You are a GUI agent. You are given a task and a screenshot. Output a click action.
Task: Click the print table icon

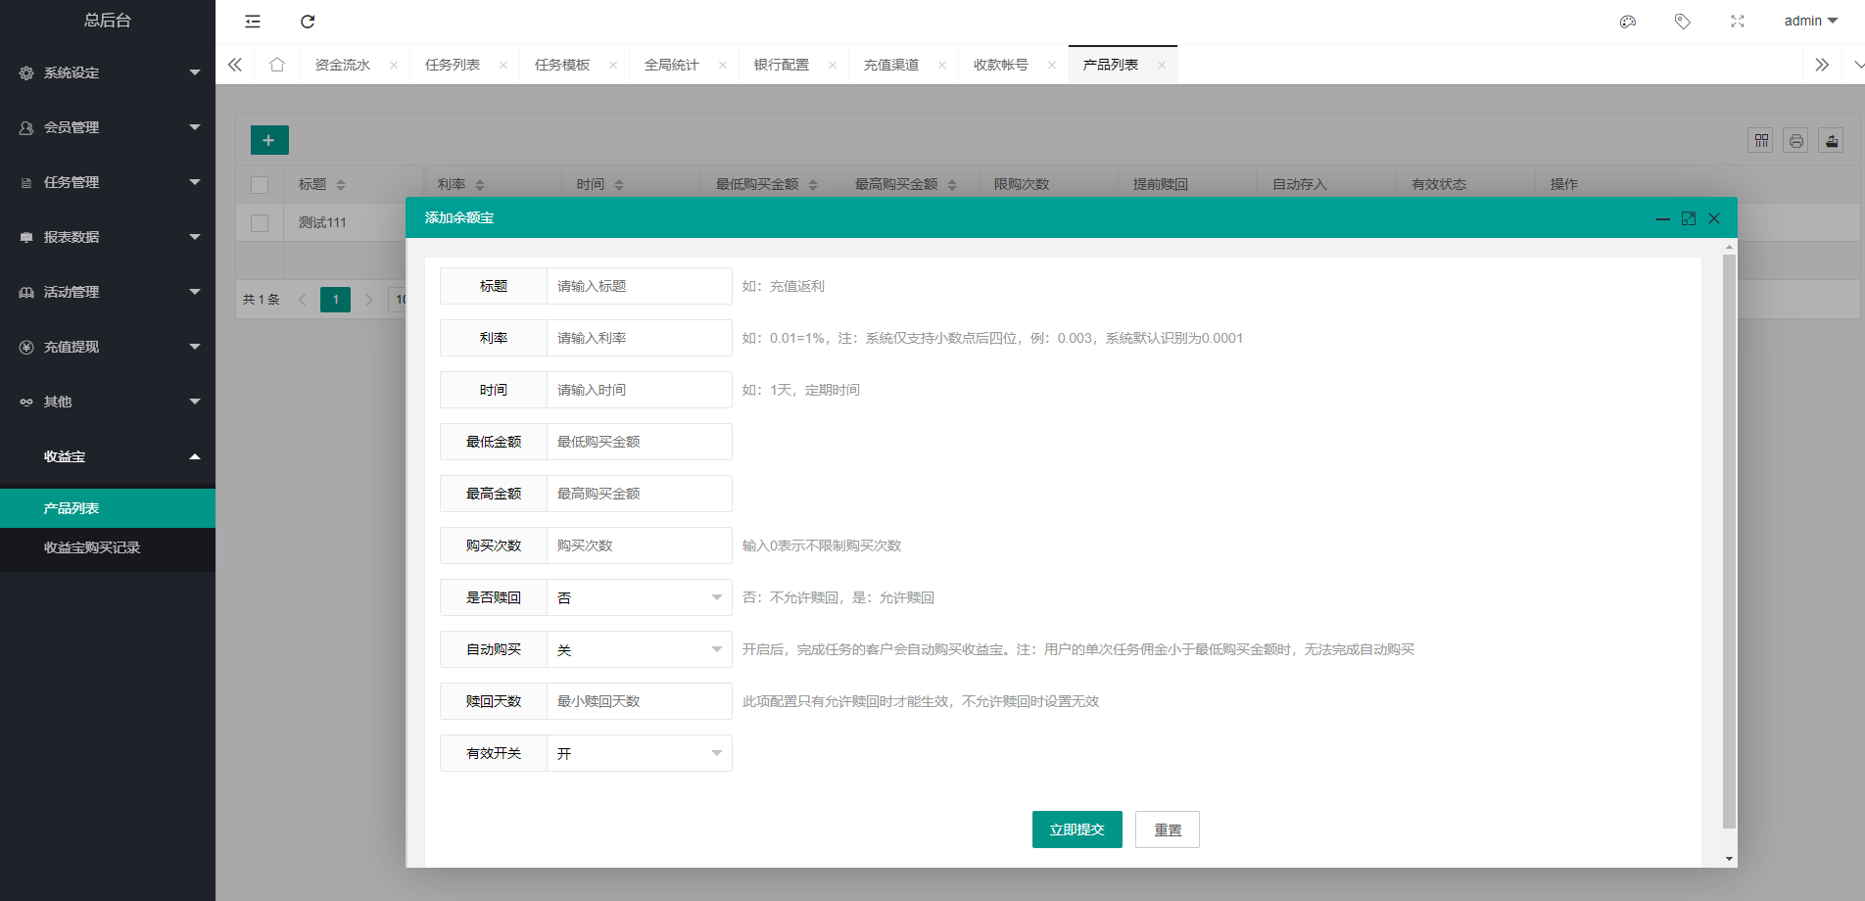click(1796, 141)
